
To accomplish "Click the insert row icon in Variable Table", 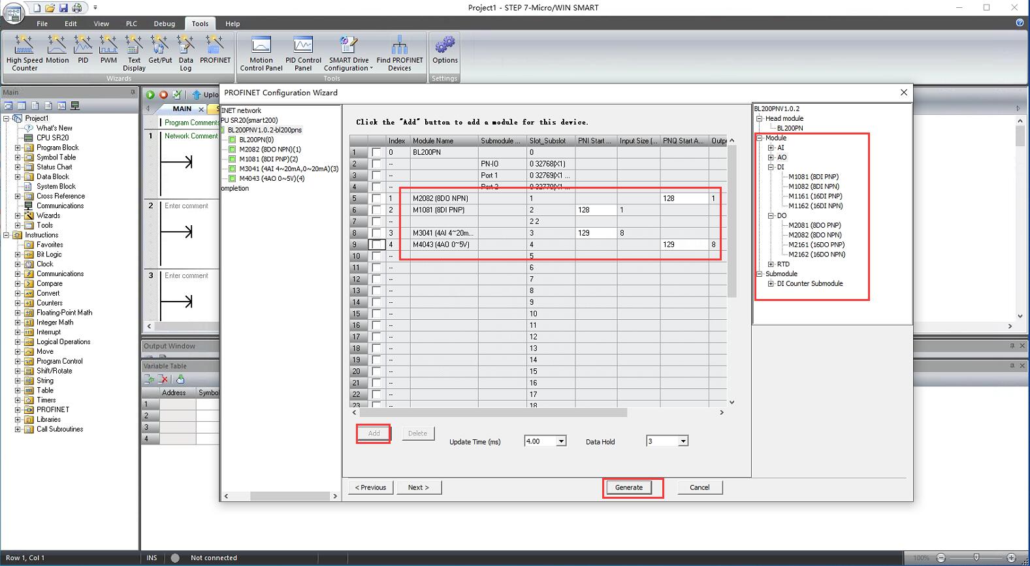I will click(x=150, y=379).
